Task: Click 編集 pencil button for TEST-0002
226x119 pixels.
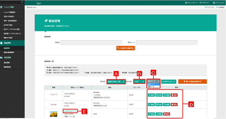Action: 151,114
